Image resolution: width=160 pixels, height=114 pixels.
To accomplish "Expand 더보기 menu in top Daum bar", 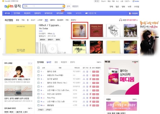I will coord(127,1).
